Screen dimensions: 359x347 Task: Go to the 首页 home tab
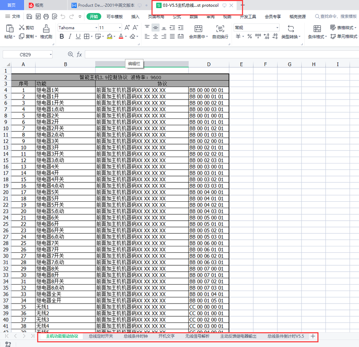click(12, 5)
